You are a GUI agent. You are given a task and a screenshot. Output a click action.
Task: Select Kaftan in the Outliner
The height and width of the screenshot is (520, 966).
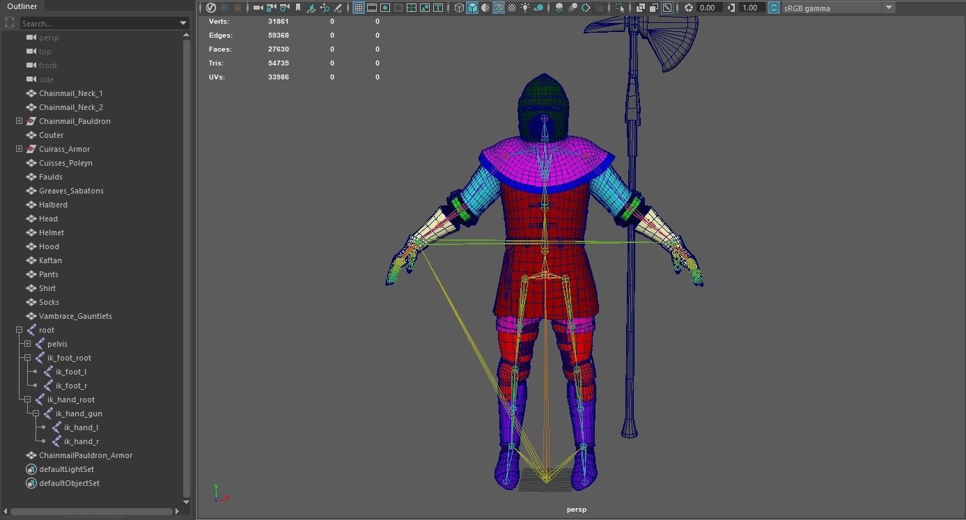tap(50, 260)
